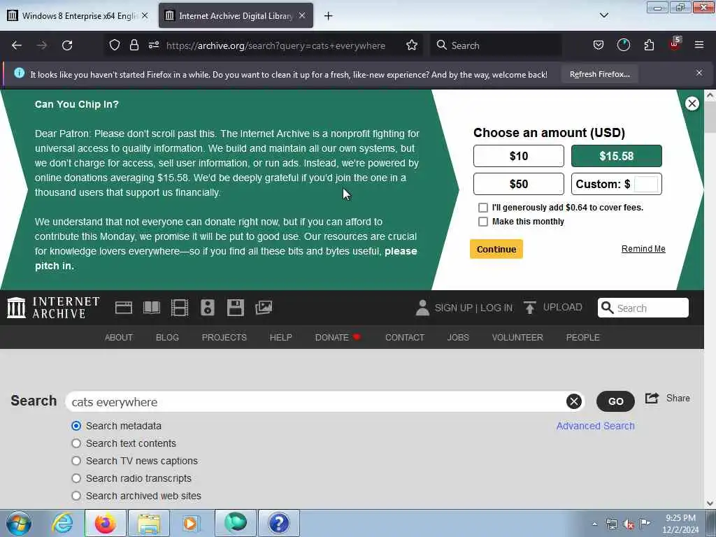716x537 pixels.
Task: Click the yellow Continue button
Action: (x=496, y=250)
